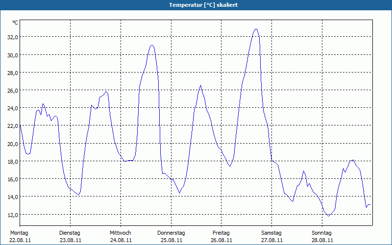Click the 14,0 axis value

(x=13, y=197)
